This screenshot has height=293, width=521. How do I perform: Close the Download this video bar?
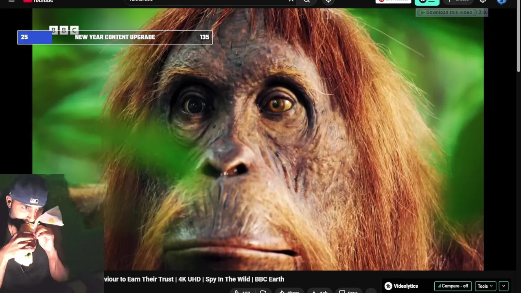click(485, 12)
